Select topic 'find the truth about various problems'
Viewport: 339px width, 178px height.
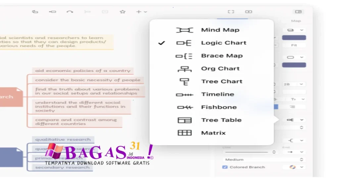point(88,91)
